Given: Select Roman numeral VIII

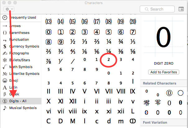Looking at the screenshot, I should (121, 91).
